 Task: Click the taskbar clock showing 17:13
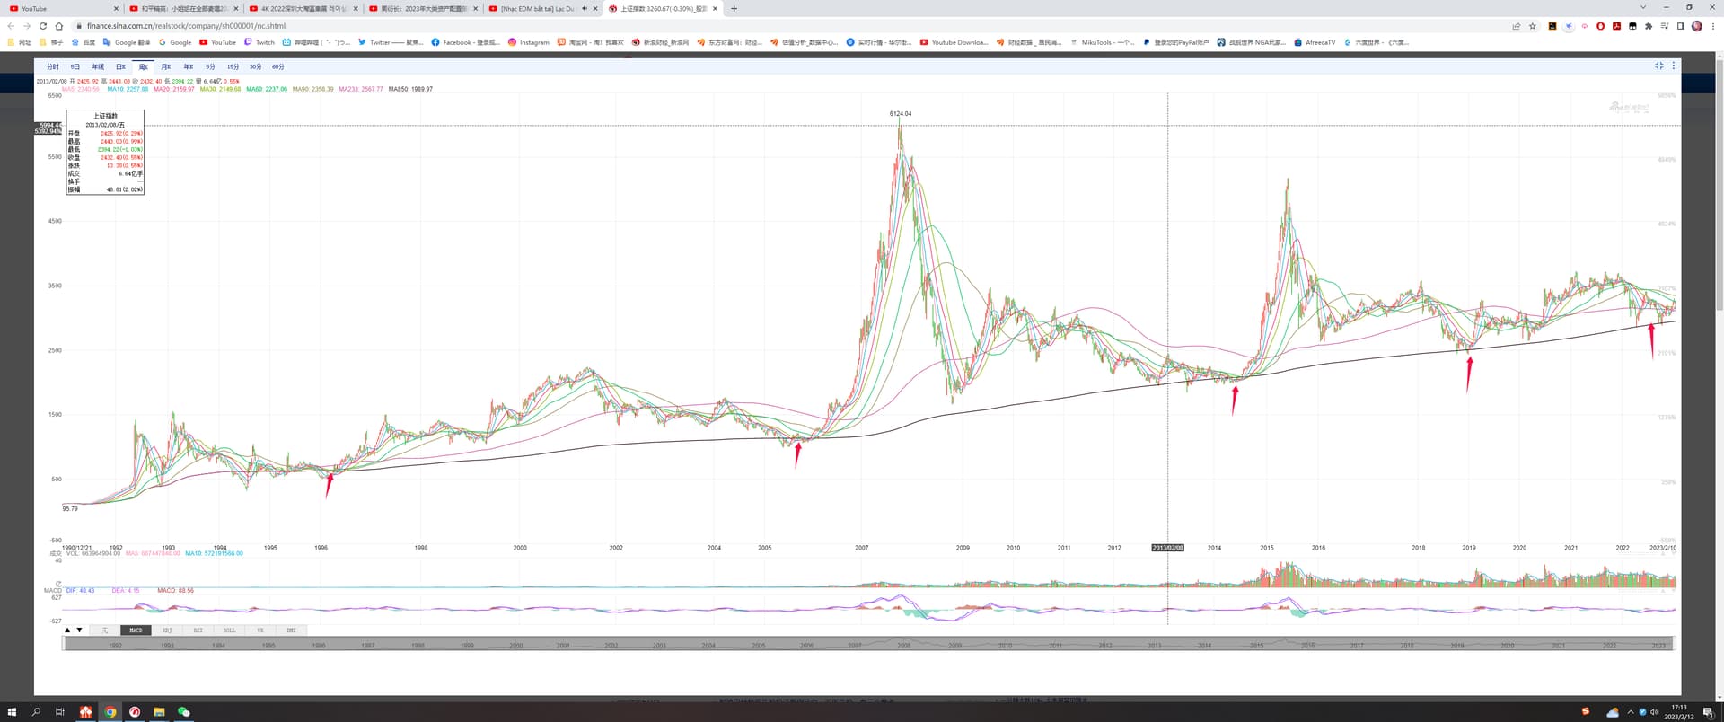pos(1679,712)
